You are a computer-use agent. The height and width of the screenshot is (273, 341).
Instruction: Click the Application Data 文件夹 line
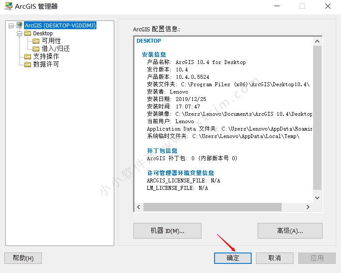pyautogui.click(x=230, y=129)
